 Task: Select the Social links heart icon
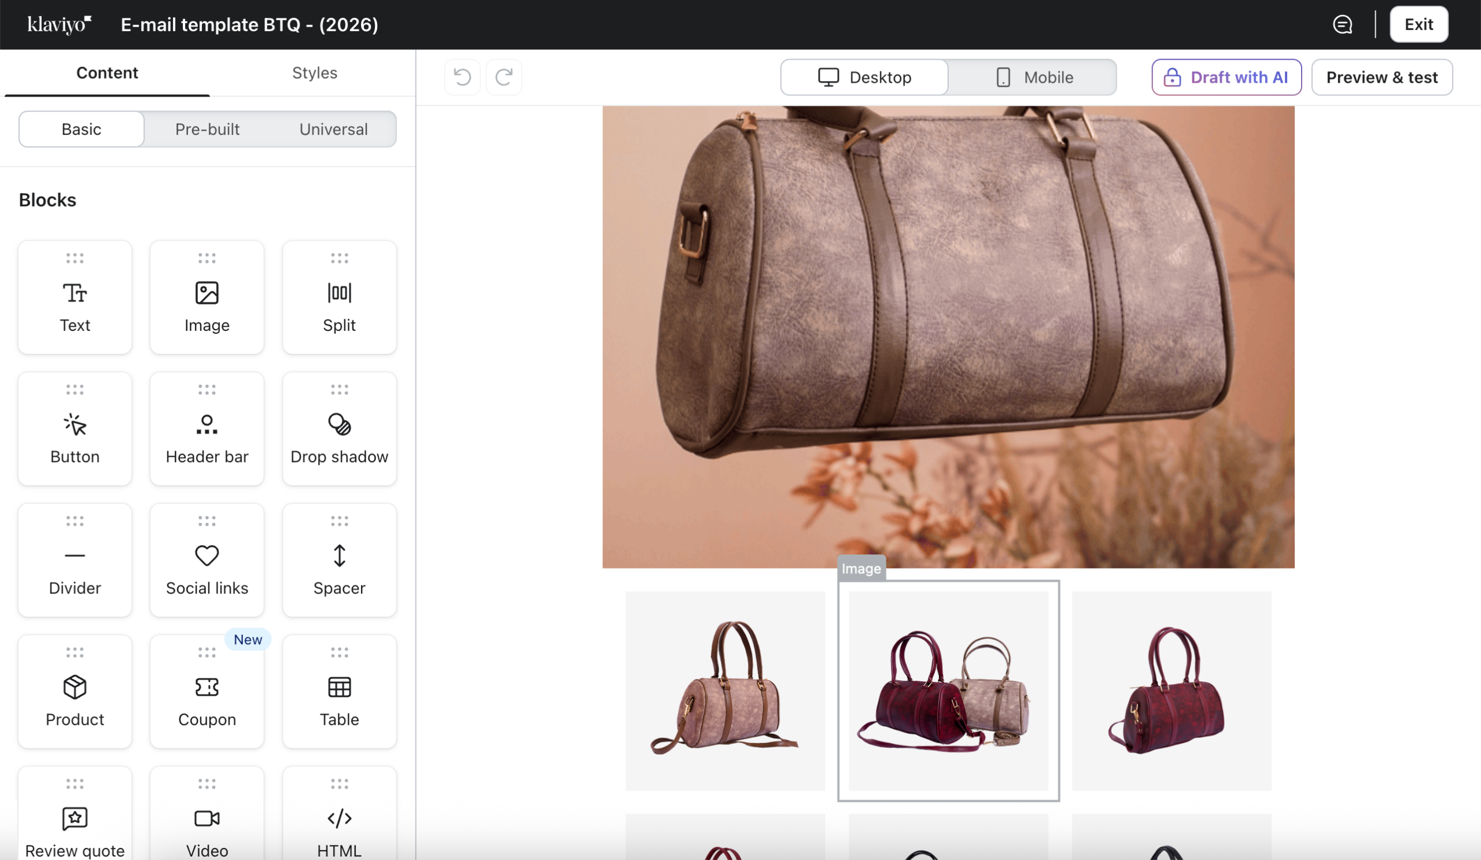(207, 555)
